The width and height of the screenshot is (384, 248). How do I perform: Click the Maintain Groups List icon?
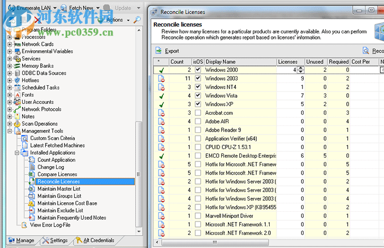32,196
